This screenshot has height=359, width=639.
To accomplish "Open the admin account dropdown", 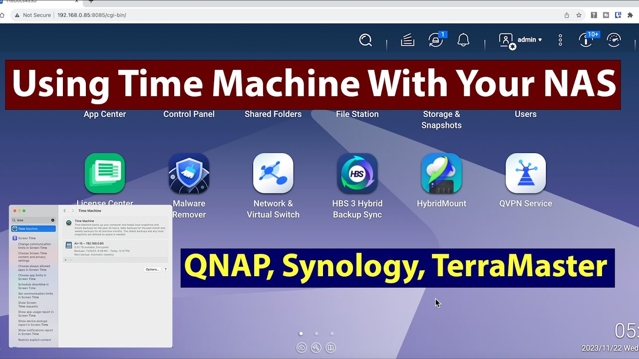I will click(530, 40).
